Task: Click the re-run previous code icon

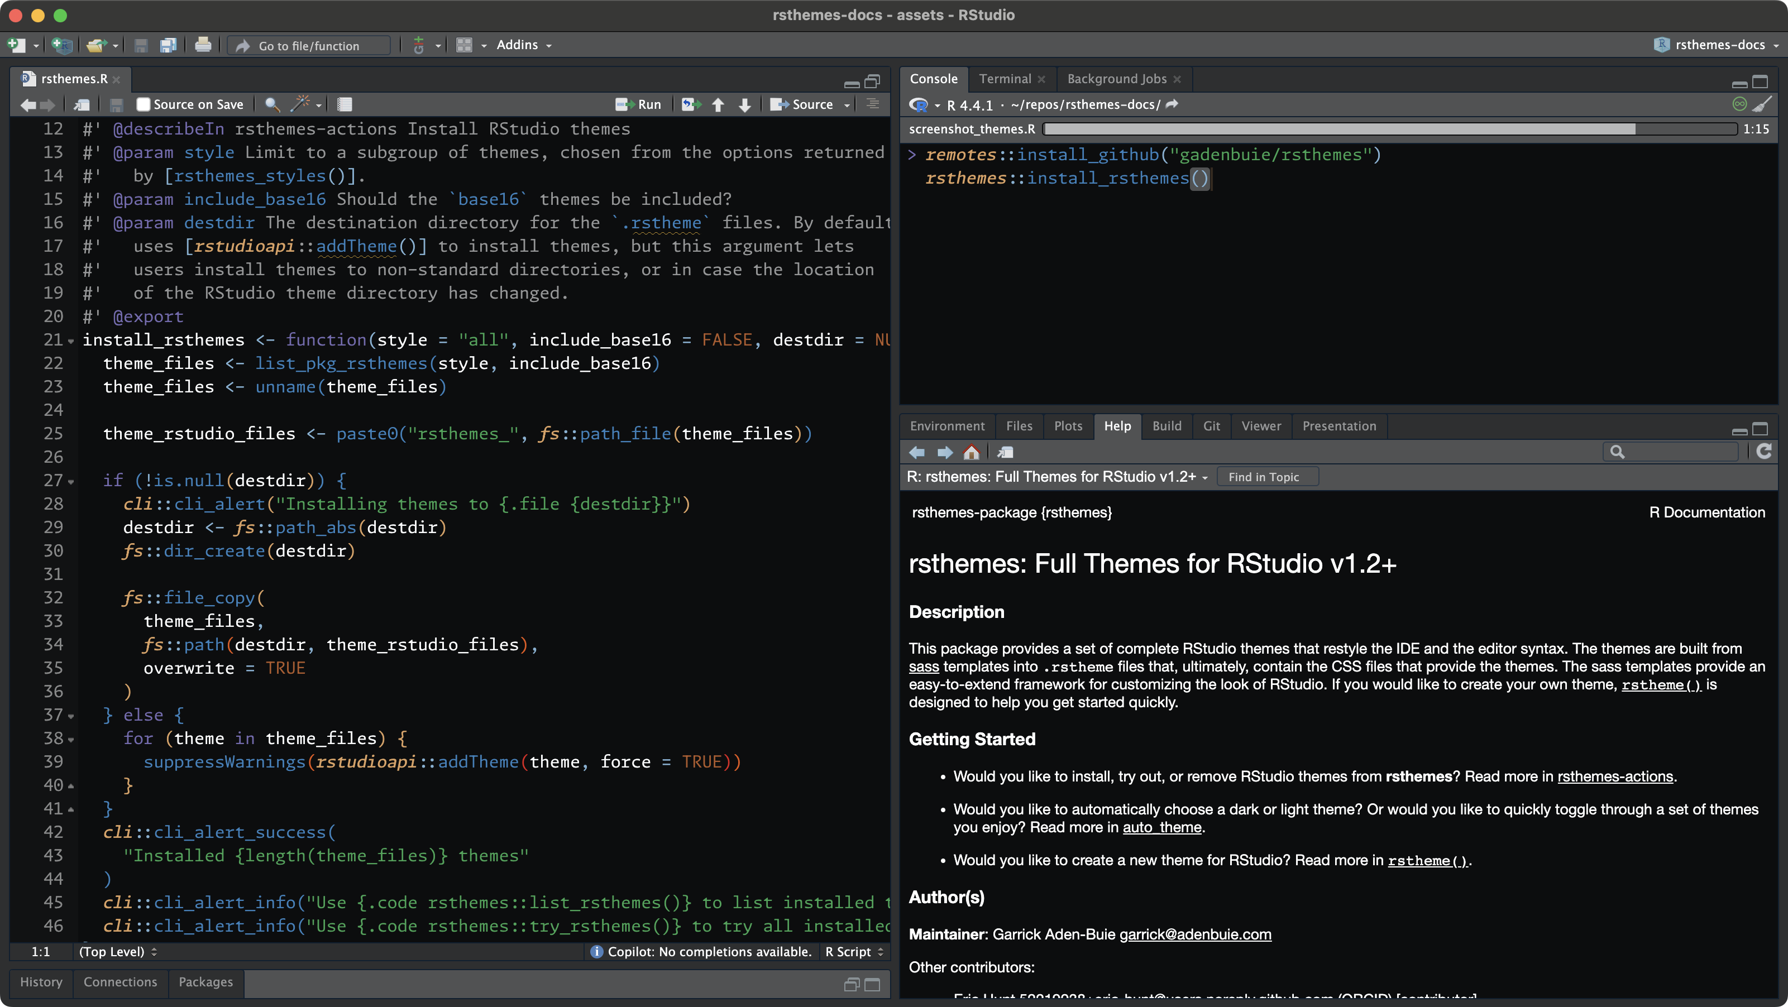Action: pos(691,104)
